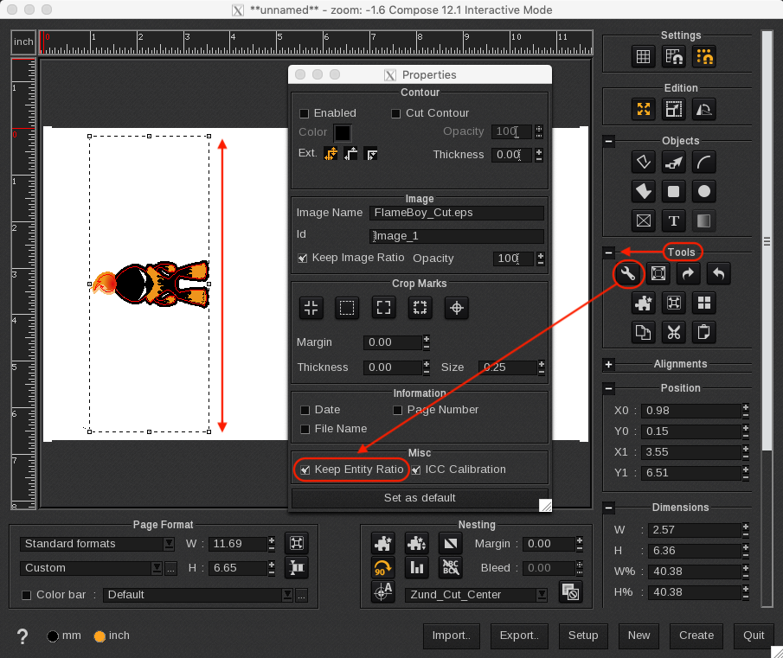Click the Contour color swatch
The image size is (783, 658).
point(342,131)
